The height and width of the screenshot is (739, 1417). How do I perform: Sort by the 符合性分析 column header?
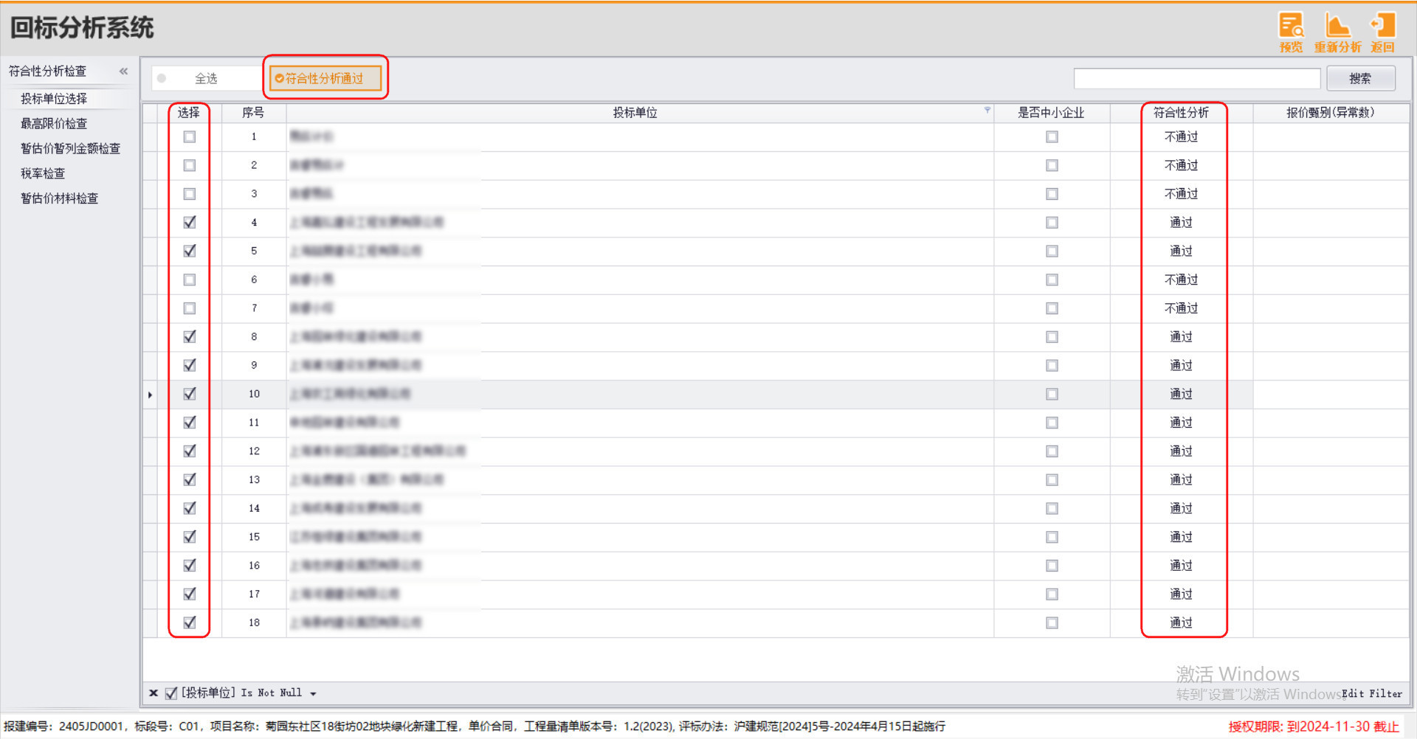[1181, 113]
